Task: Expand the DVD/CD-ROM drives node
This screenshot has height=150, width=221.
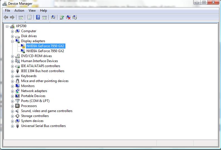Action: tap(13, 56)
